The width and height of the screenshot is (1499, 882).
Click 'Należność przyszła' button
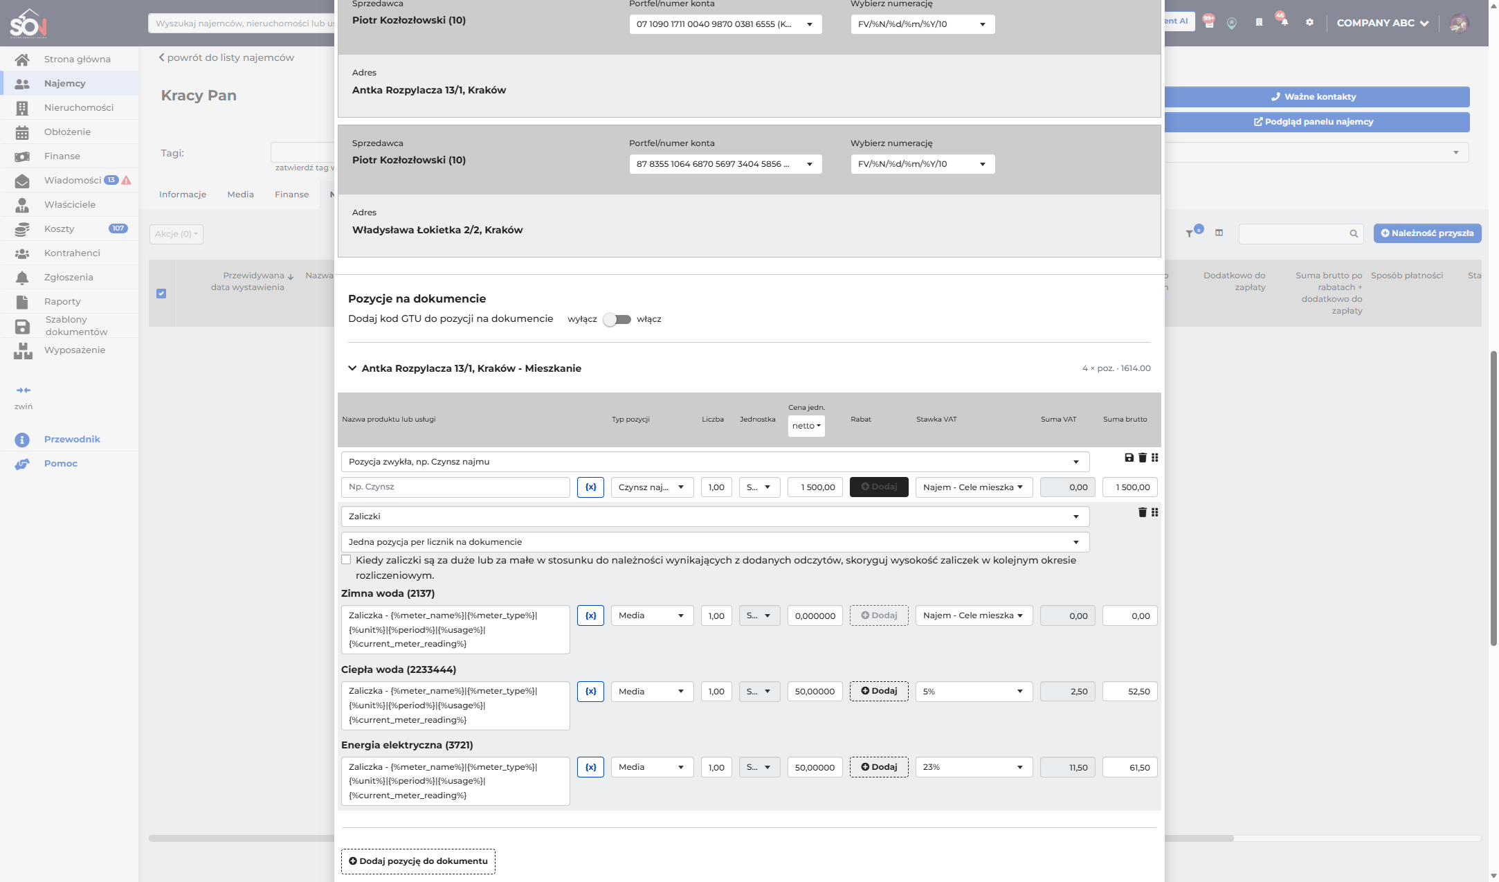(1427, 233)
